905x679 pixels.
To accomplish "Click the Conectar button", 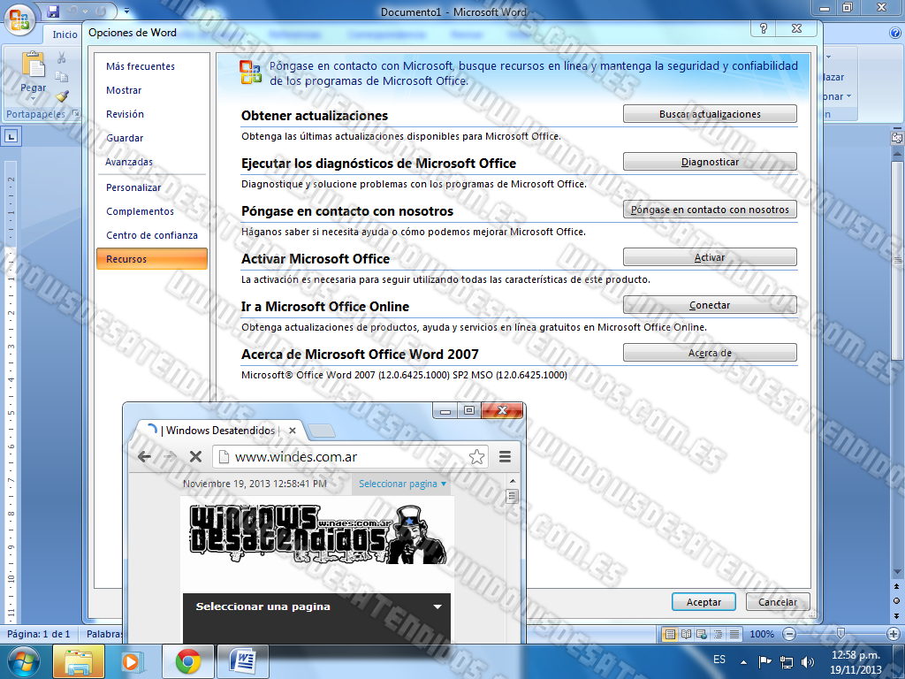I will click(x=710, y=305).
